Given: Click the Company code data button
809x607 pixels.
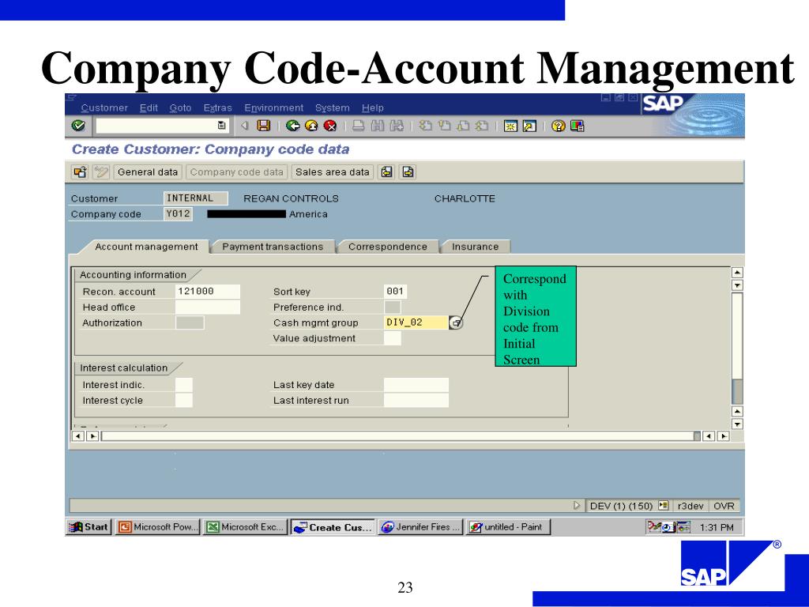Looking at the screenshot, I should (236, 172).
